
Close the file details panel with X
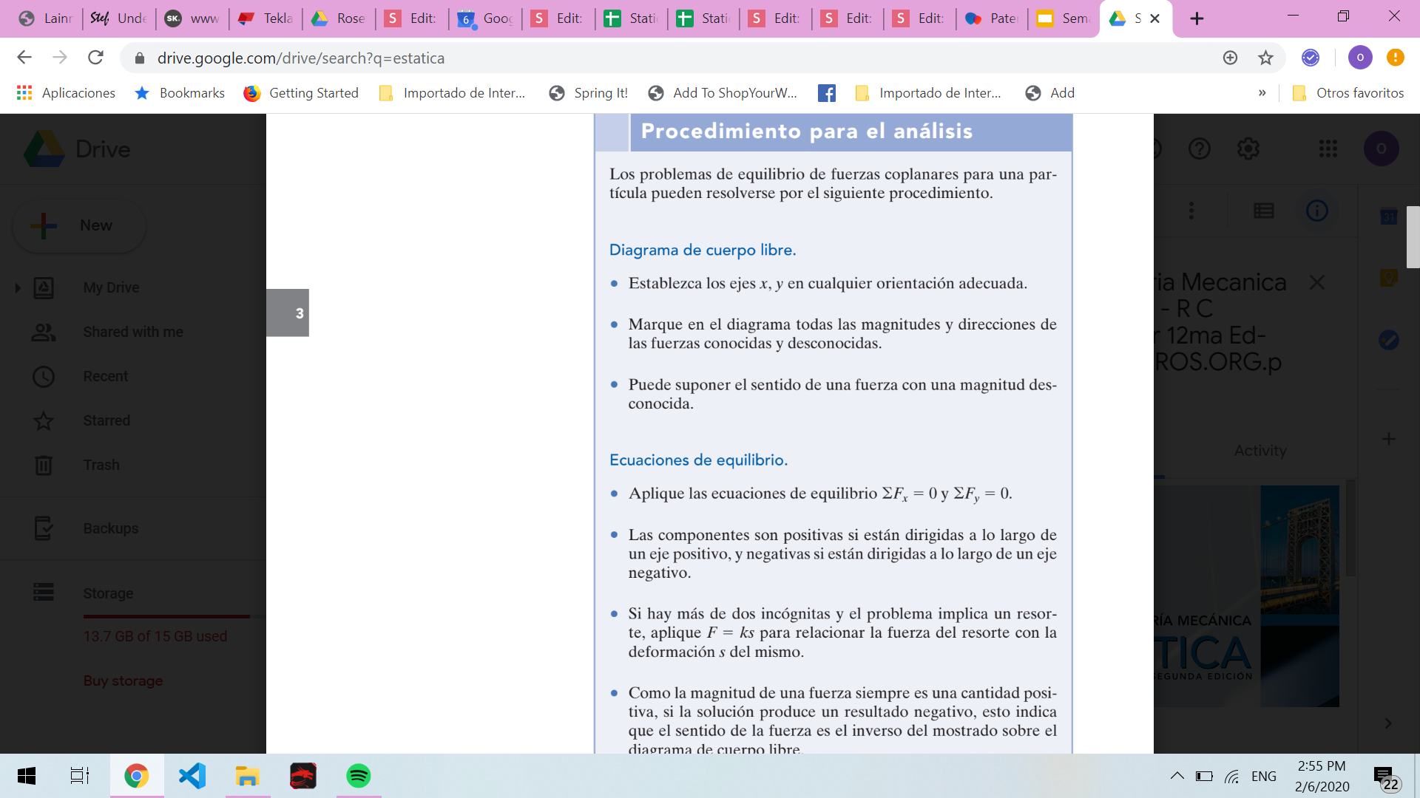click(x=1316, y=282)
